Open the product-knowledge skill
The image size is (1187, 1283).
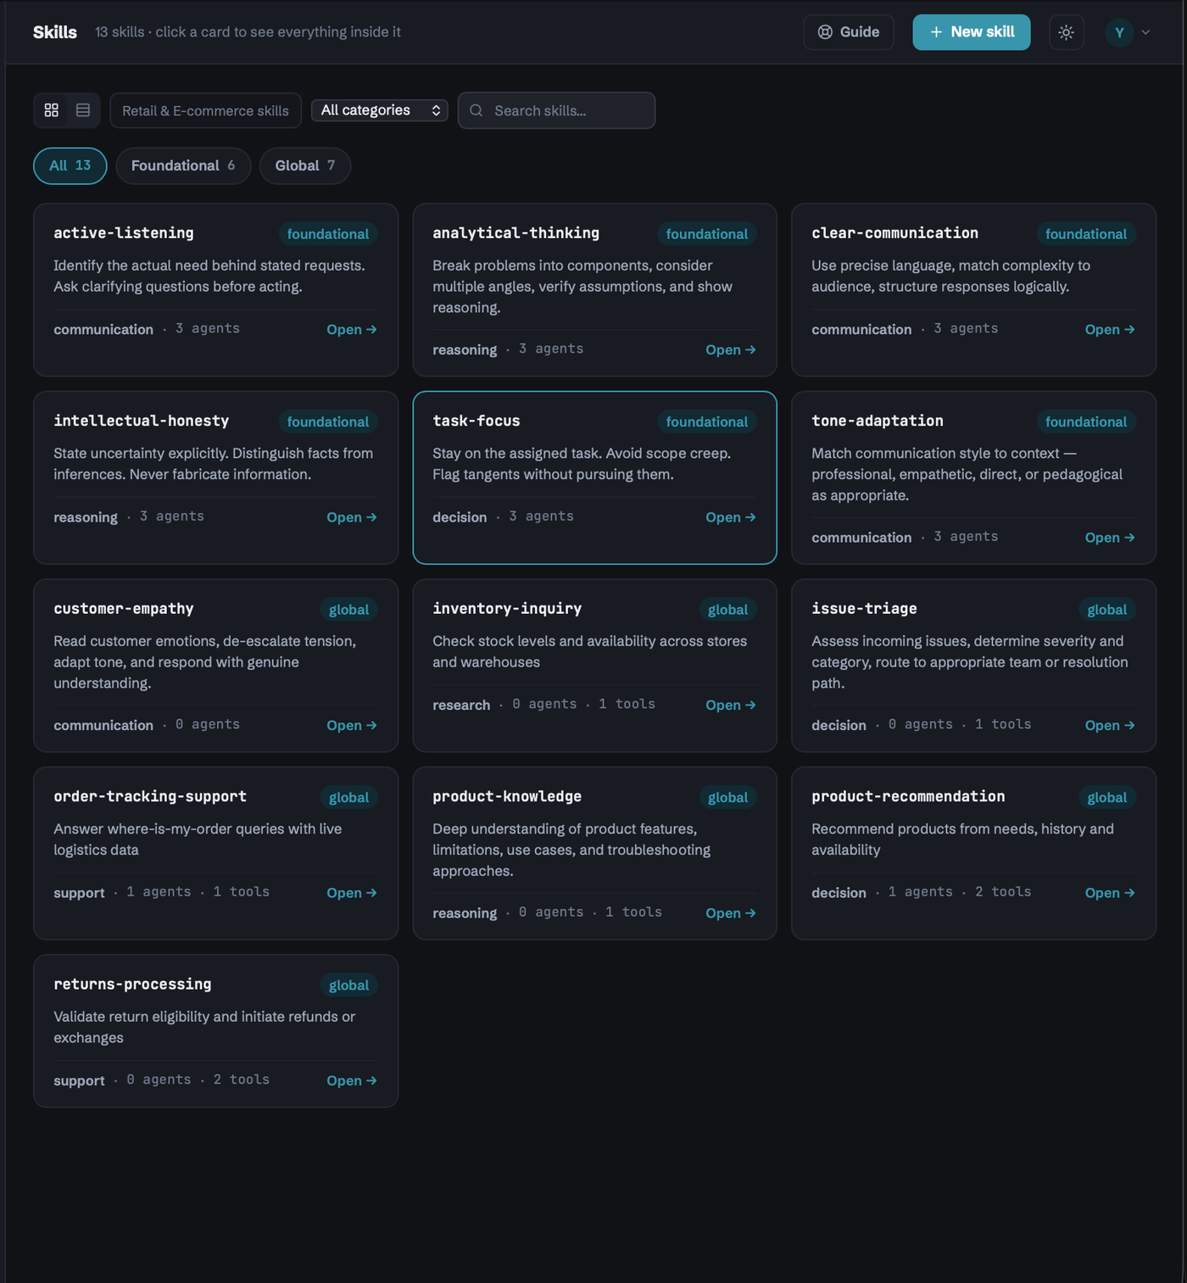click(x=731, y=913)
